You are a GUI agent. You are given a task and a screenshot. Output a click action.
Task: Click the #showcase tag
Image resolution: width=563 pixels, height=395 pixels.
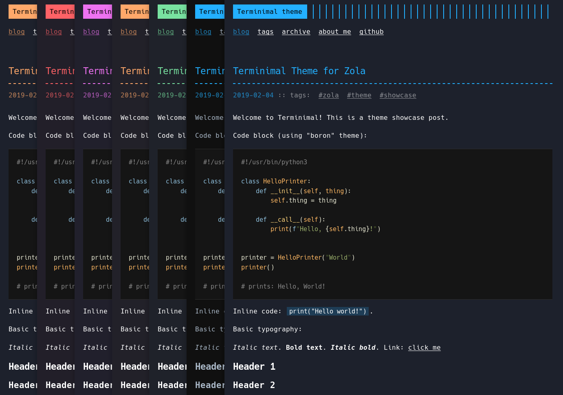coord(398,95)
